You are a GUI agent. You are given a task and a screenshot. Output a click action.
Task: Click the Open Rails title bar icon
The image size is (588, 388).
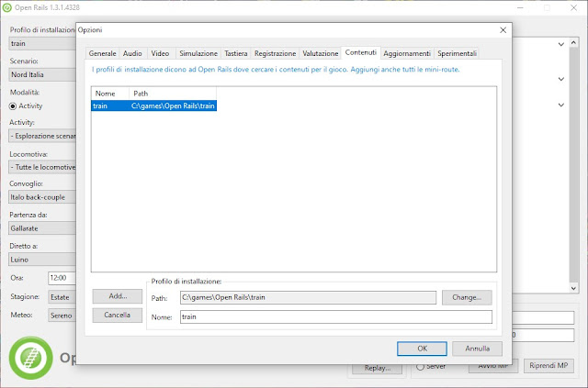[x=7, y=7]
